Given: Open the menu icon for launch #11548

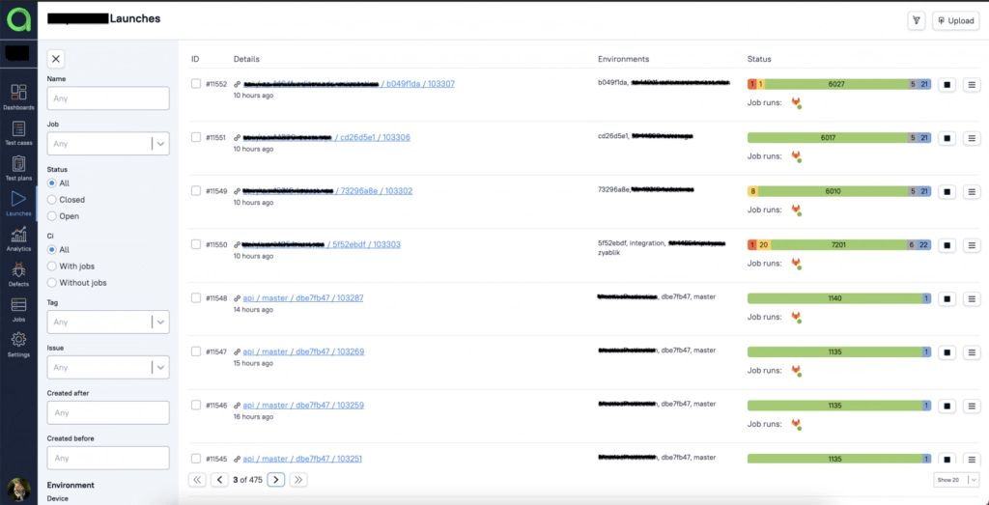Looking at the screenshot, I should point(972,299).
